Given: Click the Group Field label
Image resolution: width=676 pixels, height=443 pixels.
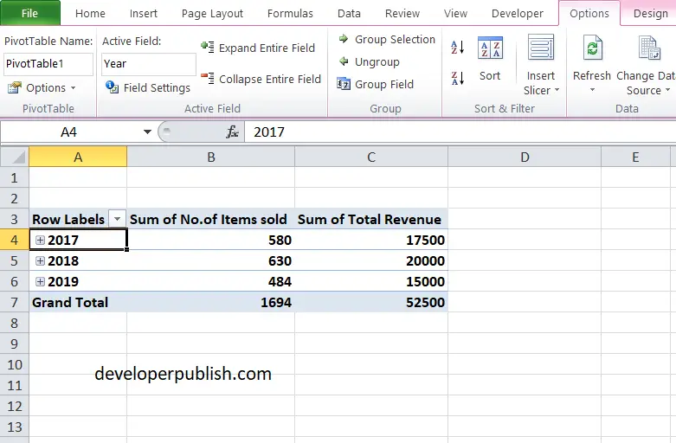Looking at the screenshot, I should click(384, 84).
